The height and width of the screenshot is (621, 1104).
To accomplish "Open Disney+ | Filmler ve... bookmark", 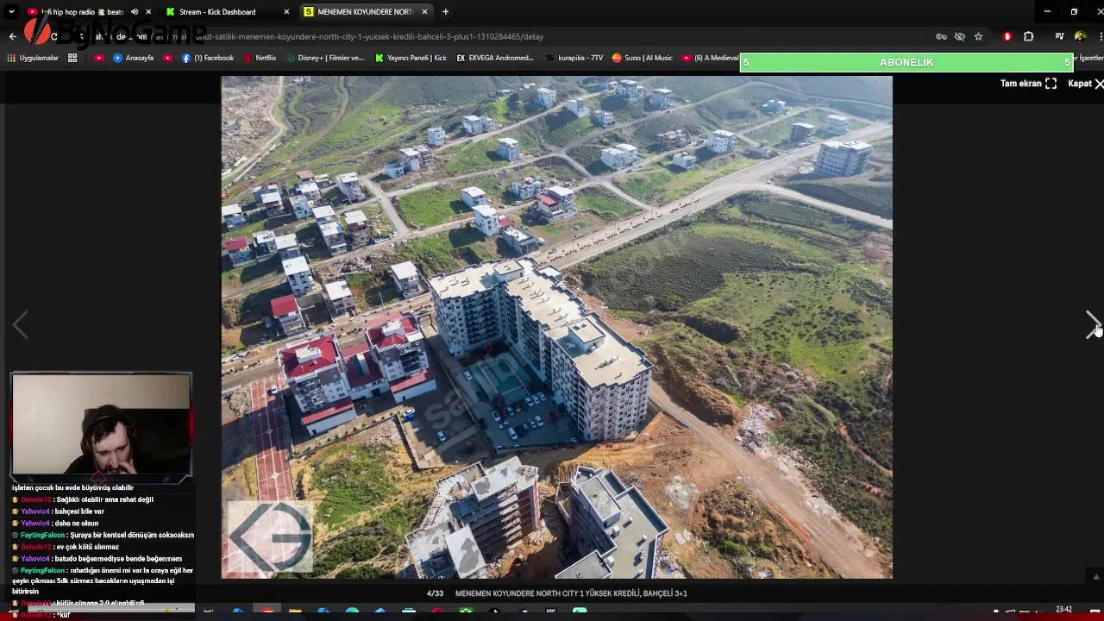I will point(324,58).
